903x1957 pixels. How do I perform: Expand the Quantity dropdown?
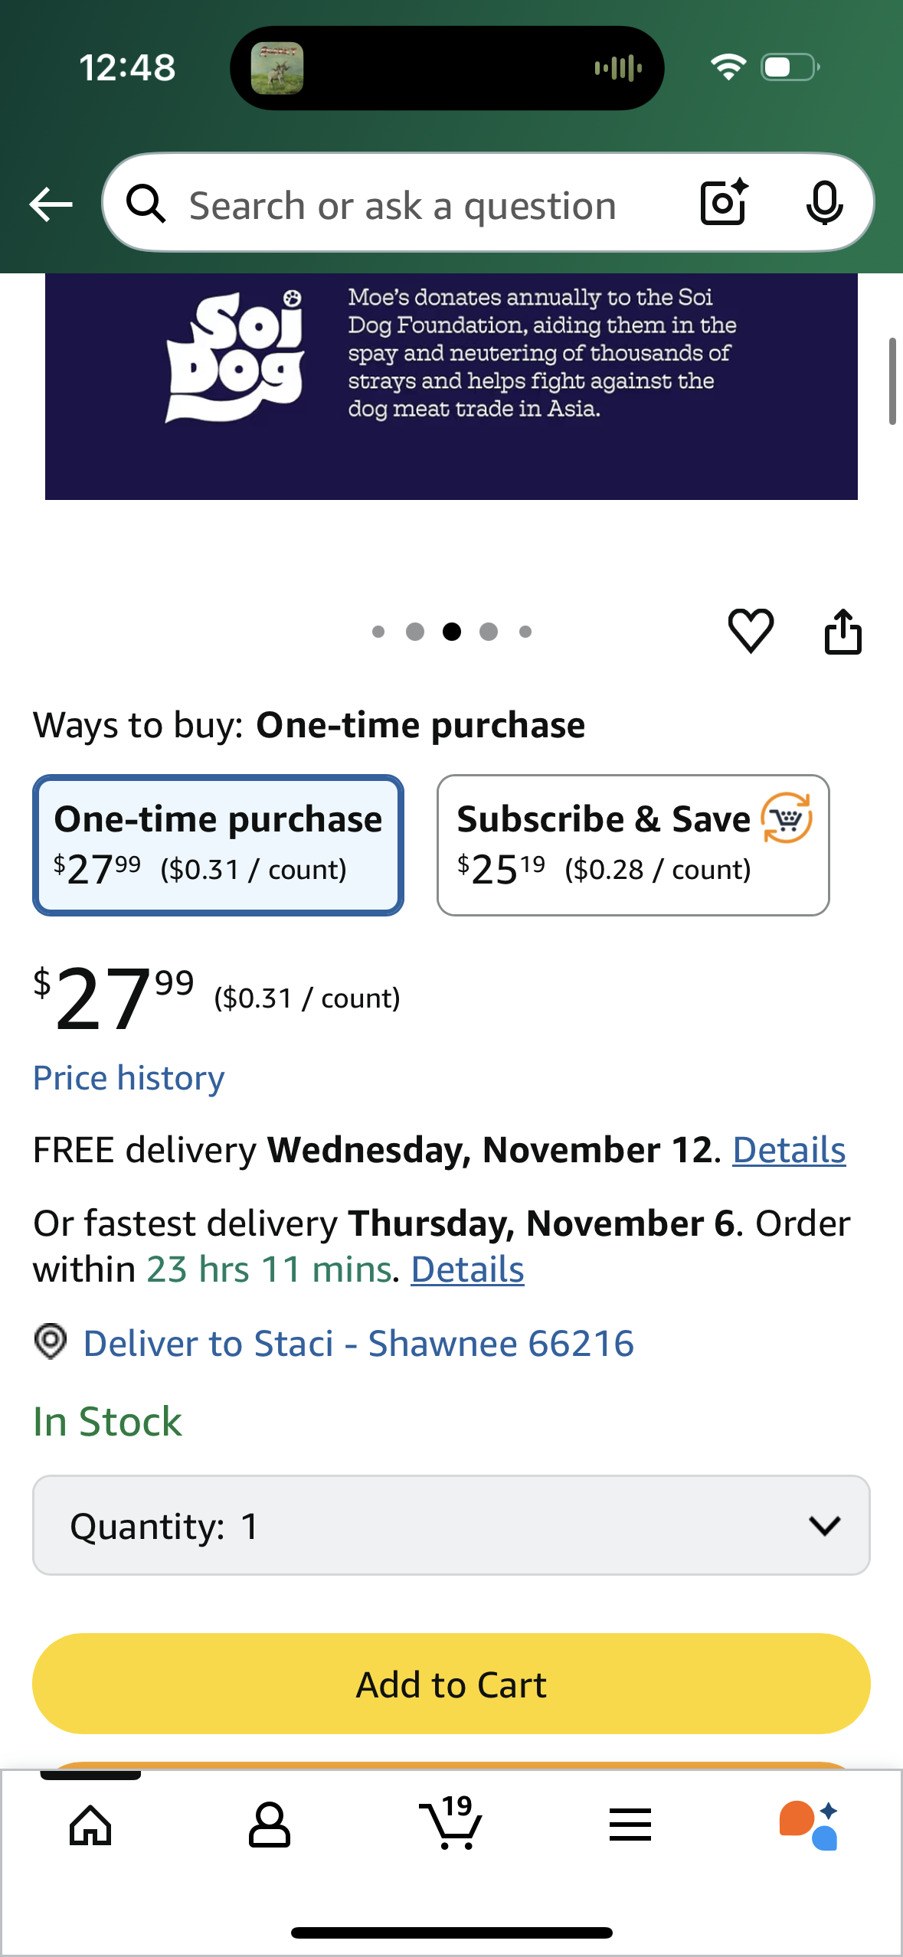(451, 1525)
